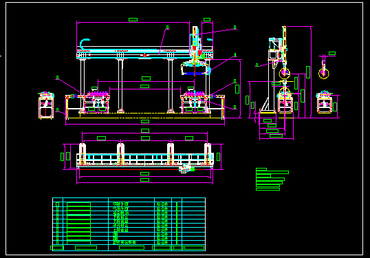Select the lower yellow circle in side elevation

[285, 92]
